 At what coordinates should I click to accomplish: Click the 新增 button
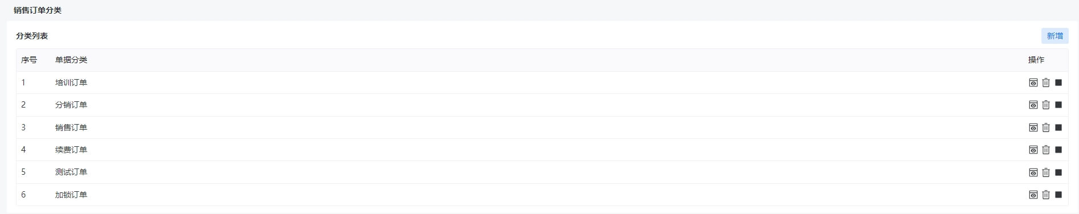1055,36
